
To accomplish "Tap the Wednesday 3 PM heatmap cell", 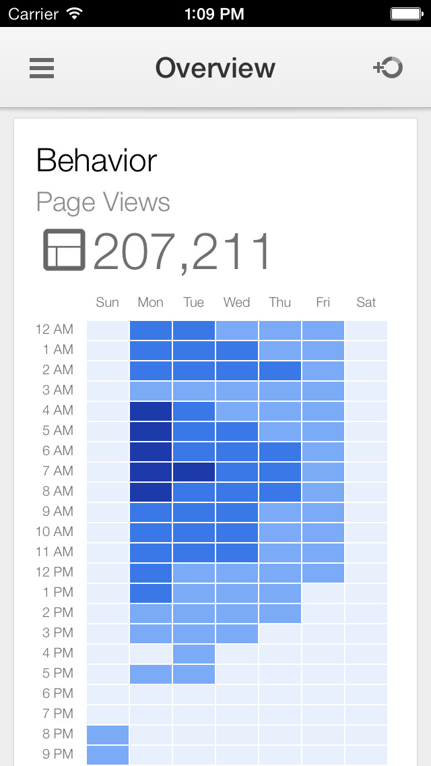I will tap(237, 633).
